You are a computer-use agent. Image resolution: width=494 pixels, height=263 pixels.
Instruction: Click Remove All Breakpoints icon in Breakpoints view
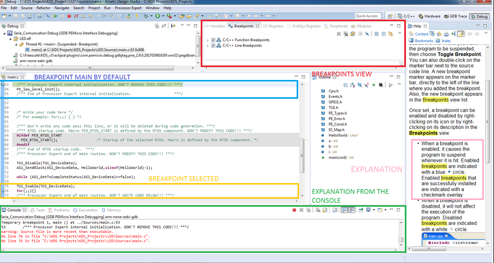(x=346, y=34)
